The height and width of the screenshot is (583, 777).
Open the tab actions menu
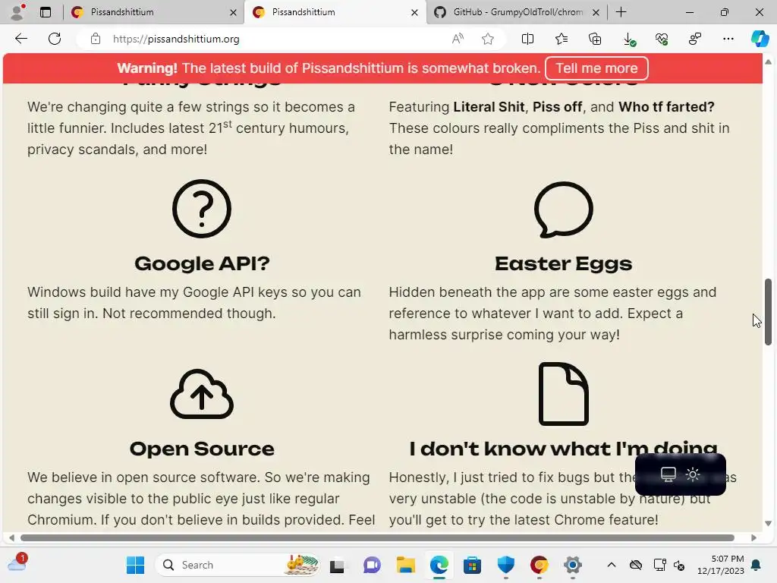45,12
